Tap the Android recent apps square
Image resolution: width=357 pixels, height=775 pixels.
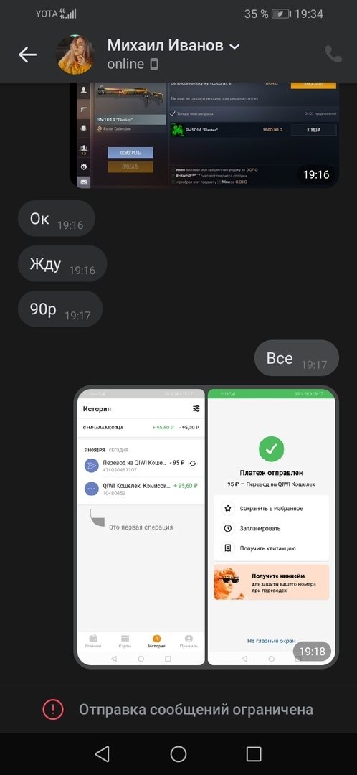click(x=254, y=753)
